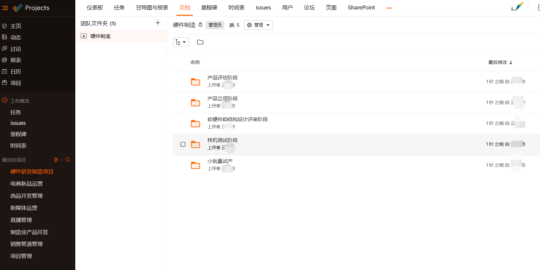Expand the tree view dropdown
The height and width of the screenshot is (270, 540).
pyautogui.click(x=181, y=42)
